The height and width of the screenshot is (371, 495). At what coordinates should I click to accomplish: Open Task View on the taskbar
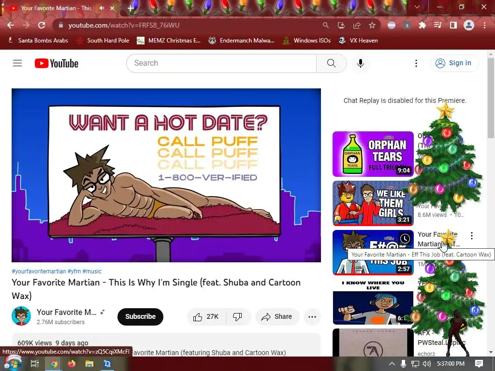34,364
